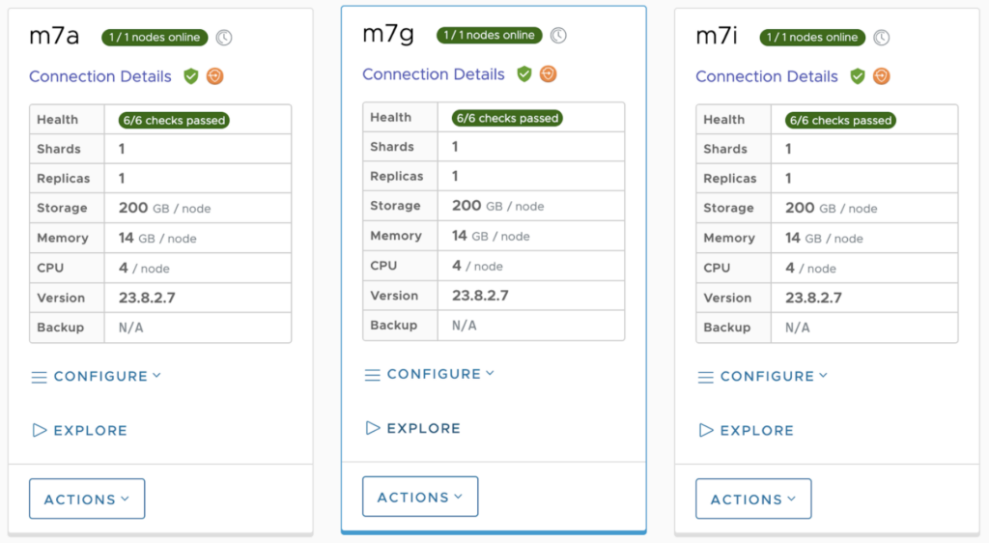Expand the CONFIGURE menu for m7i
Screen dimensions: 989x543
[763, 377]
